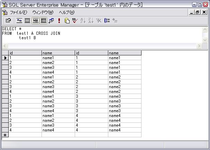This screenshot has width=210, height=150.
Task: Click the Sort Ascending A-Z icon
Action: click(83, 21)
